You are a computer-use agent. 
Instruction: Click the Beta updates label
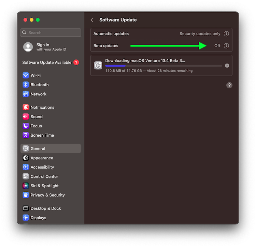(106, 46)
